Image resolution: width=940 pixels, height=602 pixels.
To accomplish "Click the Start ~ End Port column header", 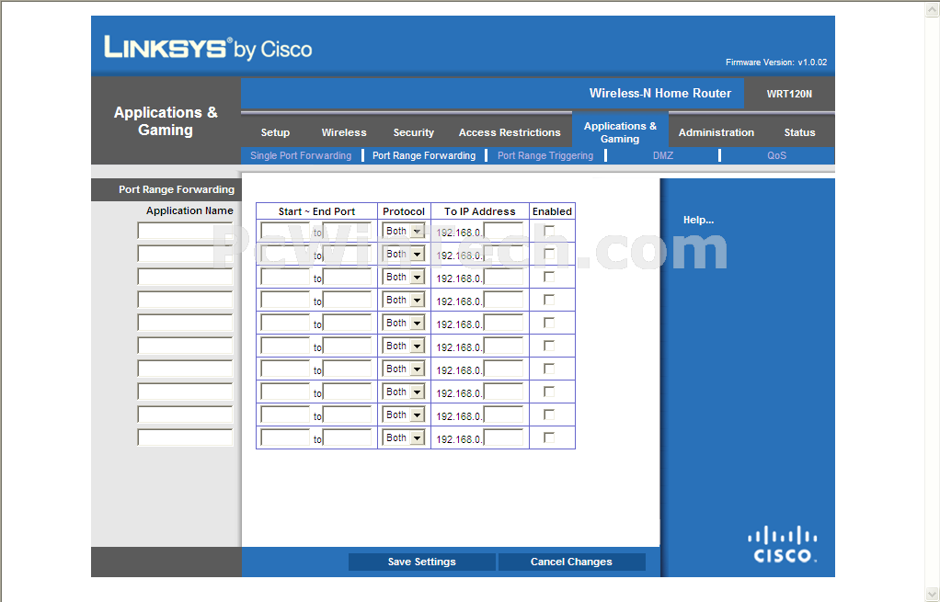I will [316, 211].
